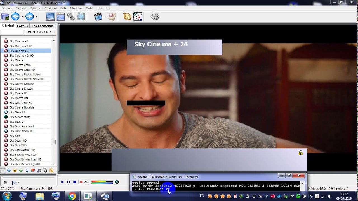
Task: Select channel Sky Cinema Action
Action: point(26,65)
